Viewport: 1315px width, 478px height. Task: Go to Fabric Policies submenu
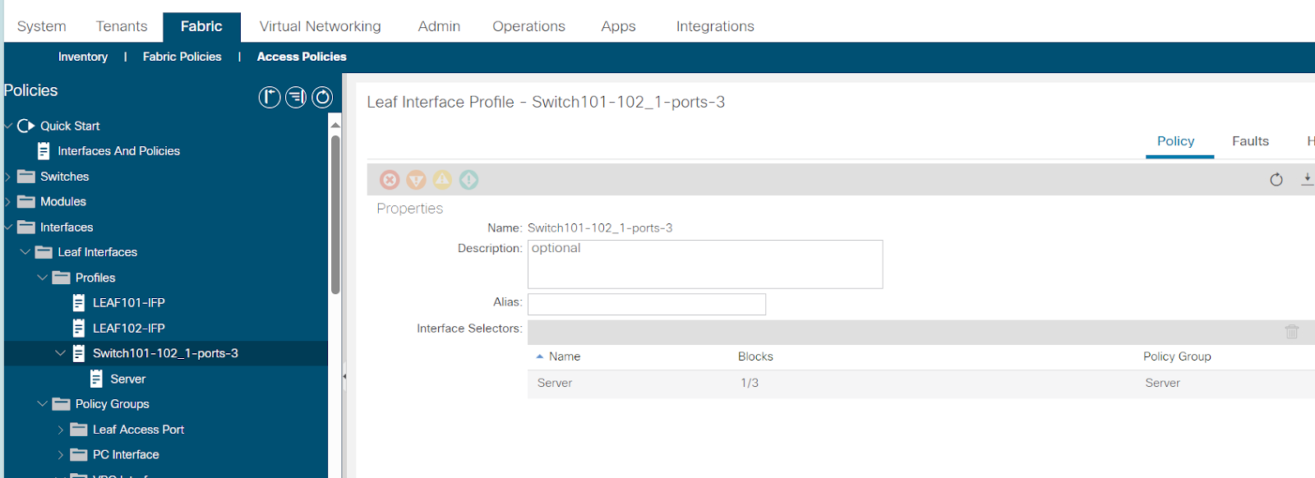pos(182,57)
